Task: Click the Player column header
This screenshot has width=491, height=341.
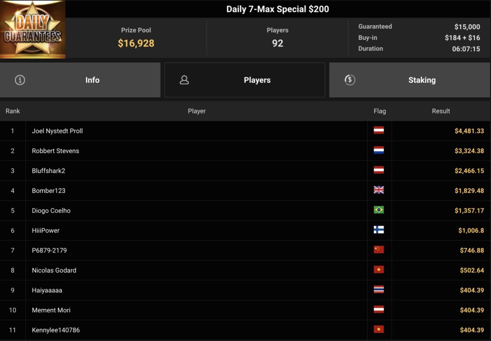Action: click(197, 111)
